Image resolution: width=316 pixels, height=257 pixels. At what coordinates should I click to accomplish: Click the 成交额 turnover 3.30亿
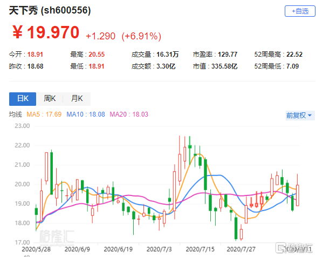[166, 66]
